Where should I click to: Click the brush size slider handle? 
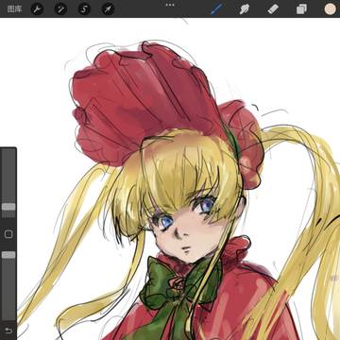pos(8,207)
